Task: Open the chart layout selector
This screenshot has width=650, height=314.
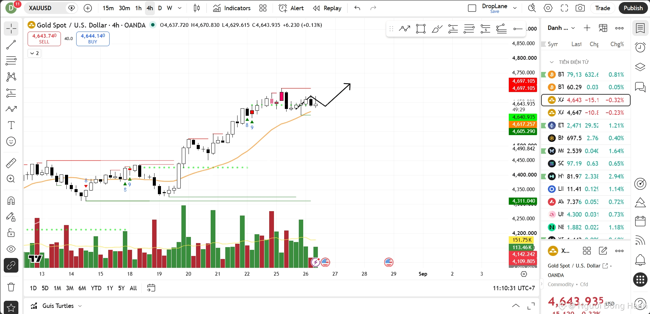Action: click(472, 8)
